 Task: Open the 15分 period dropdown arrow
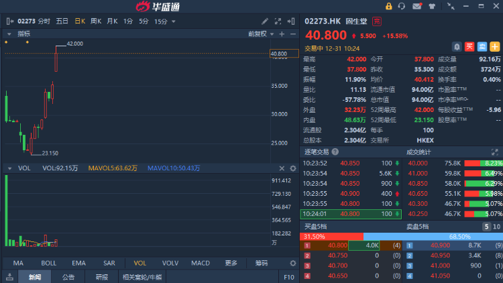tap(174, 22)
